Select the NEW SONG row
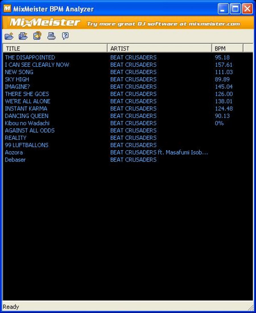The height and width of the screenshot is (313, 256). 19,72
